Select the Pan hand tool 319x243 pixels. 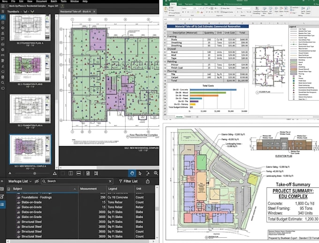[x=132, y=173]
